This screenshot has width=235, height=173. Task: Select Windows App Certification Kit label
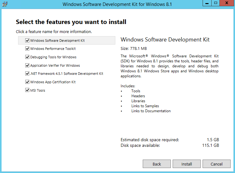point(53,82)
